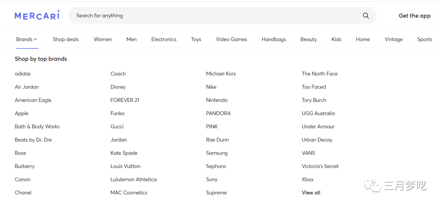Click the magnifying glass search icon
Image resolution: width=441 pixels, height=205 pixels.
click(365, 15)
